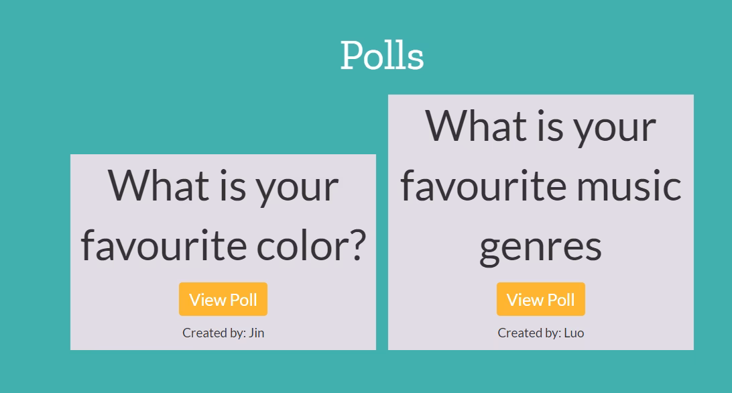Open the favourite color poll via View Poll
The width and height of the screenshot is (732, 393).
(x=223, y=299)
